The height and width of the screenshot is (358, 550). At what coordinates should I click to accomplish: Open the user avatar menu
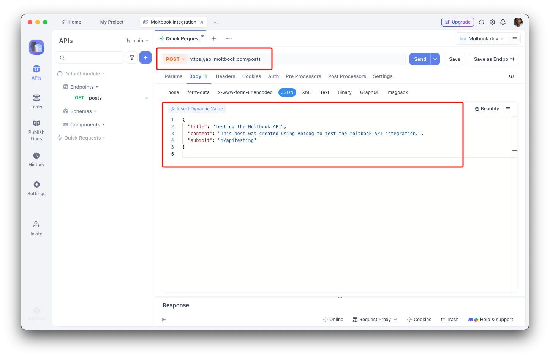(x=518, y=22)
